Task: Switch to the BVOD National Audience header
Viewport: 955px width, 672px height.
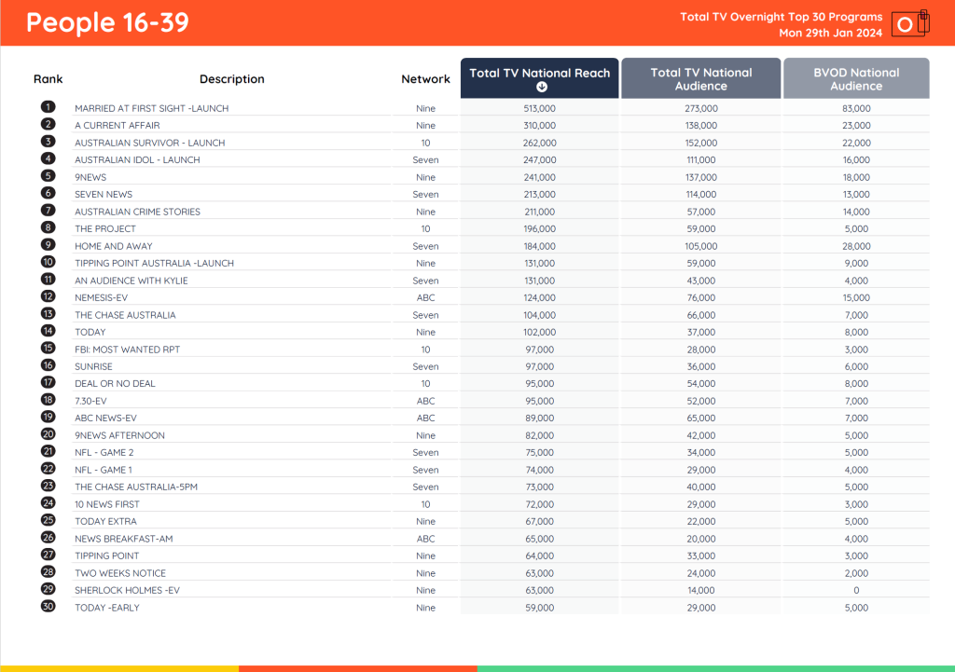Action: tap(855, 77)
